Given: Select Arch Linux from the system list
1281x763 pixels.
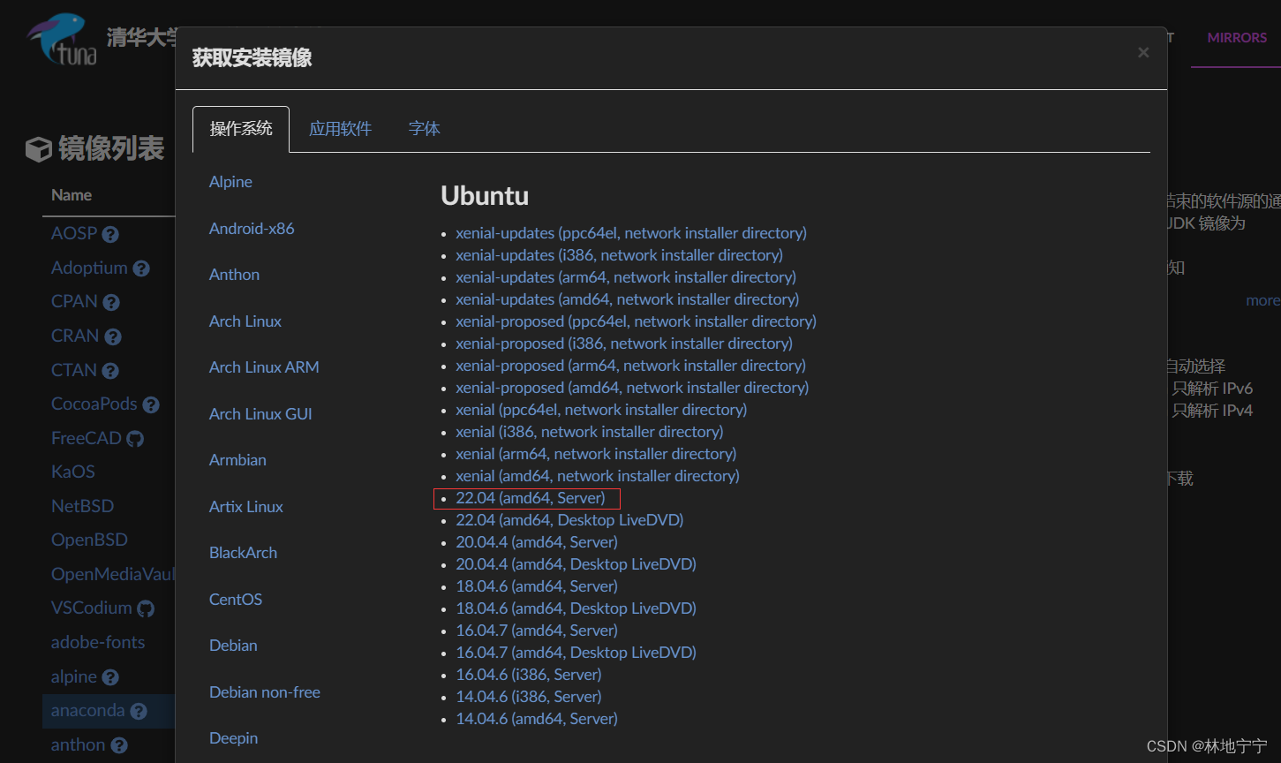Looking at the screenshot, I should [x=245, y=321].
